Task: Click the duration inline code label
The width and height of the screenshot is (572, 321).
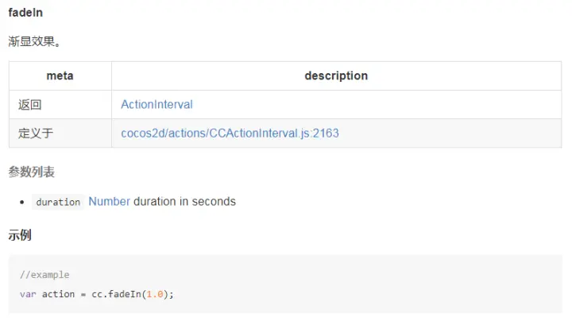Action: (x=58, y=202)
